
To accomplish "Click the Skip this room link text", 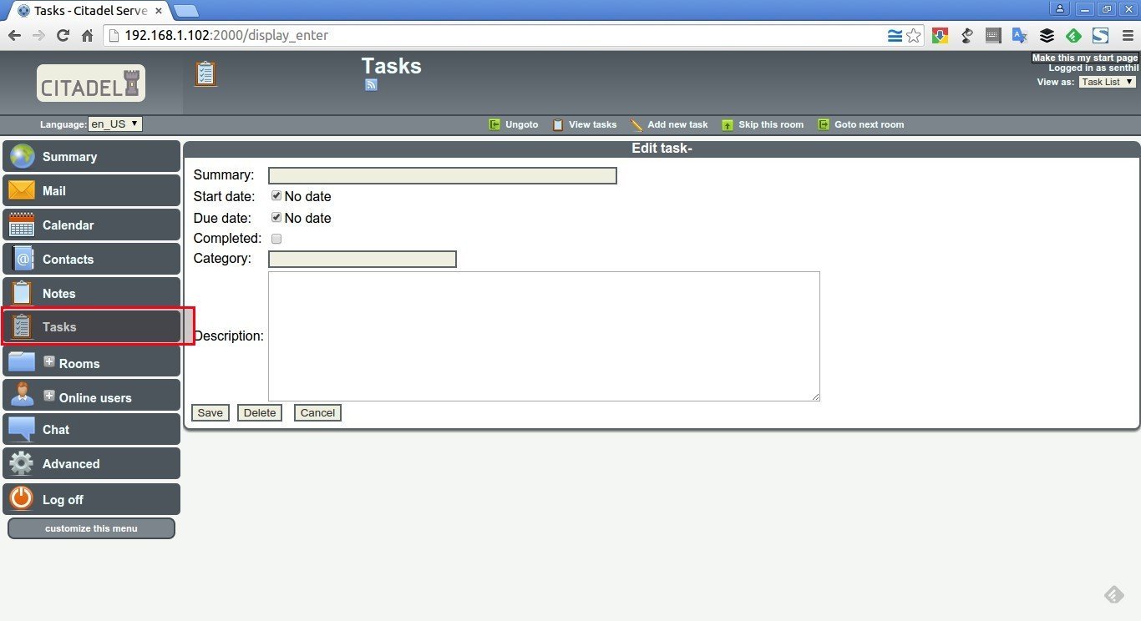I will [771, 124].
